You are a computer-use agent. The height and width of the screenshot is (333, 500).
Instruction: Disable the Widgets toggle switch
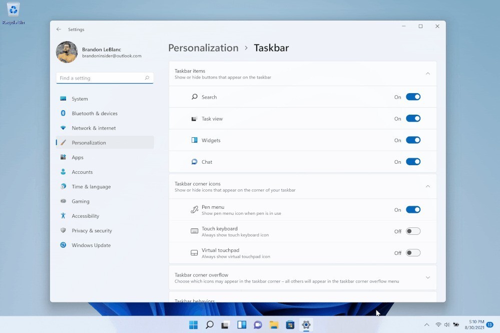413,140
